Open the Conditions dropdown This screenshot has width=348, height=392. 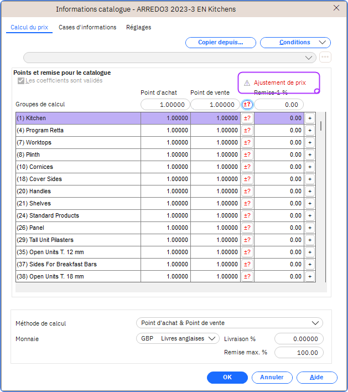tap(295, 43)
